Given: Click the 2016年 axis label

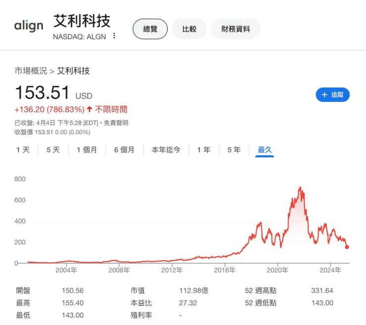Looking at the screenshot, I should 225,270.
